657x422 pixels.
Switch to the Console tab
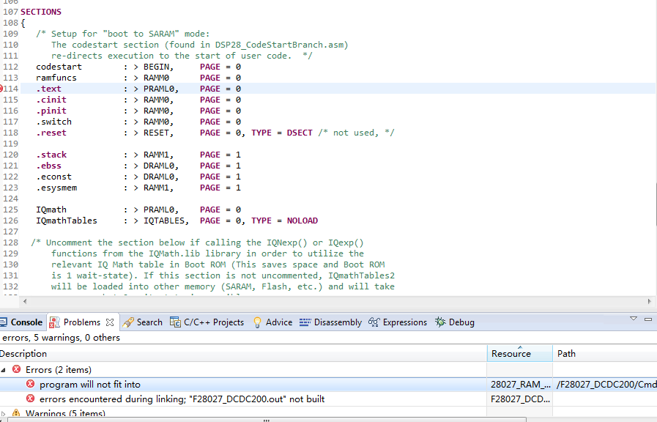click(x=26, y=322)
